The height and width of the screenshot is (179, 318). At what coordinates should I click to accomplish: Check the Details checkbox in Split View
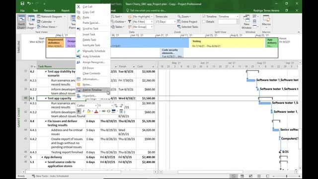204,21
